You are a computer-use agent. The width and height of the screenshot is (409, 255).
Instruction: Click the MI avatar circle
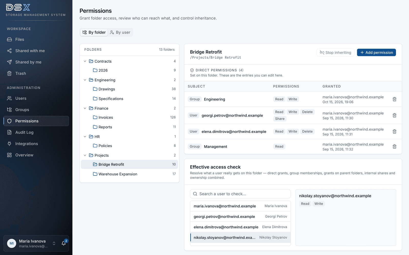tap(12, 243)
